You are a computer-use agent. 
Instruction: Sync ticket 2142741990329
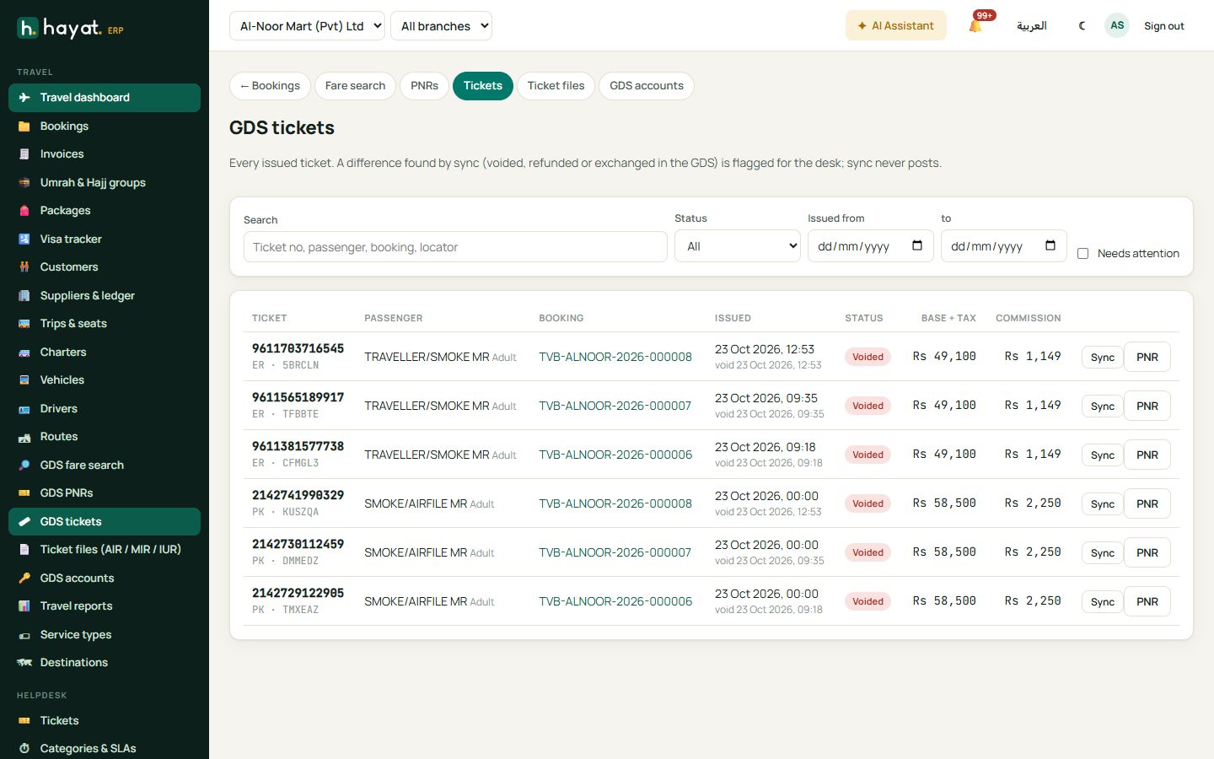(1103, 504)
